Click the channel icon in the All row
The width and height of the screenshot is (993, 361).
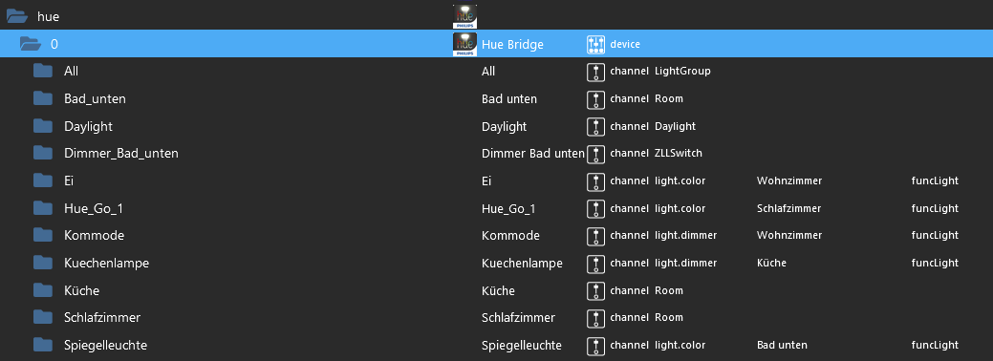[x=596, y=72]
